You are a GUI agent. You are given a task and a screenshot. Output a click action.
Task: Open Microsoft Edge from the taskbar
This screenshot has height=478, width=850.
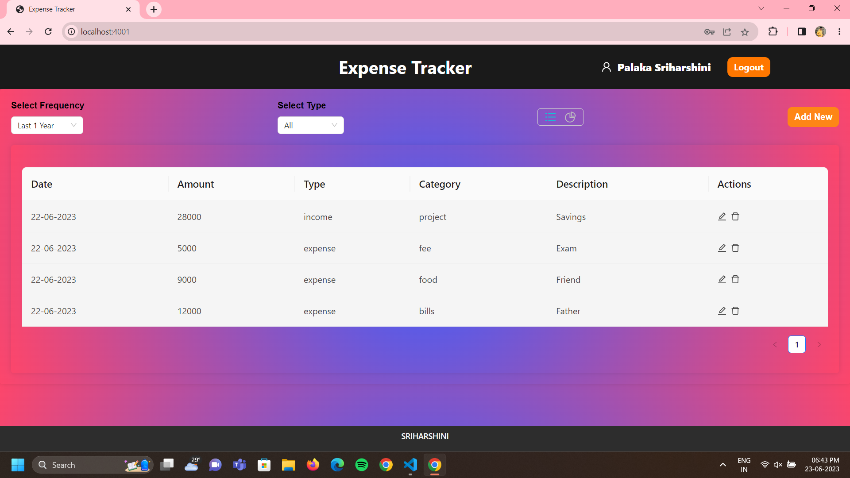[337, 465]
